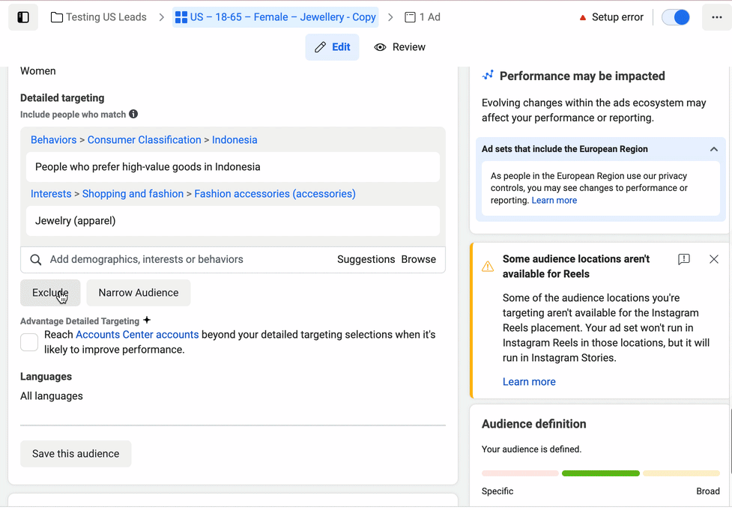Click the Exclude button

pyautogui.click(x=50, y=293)
